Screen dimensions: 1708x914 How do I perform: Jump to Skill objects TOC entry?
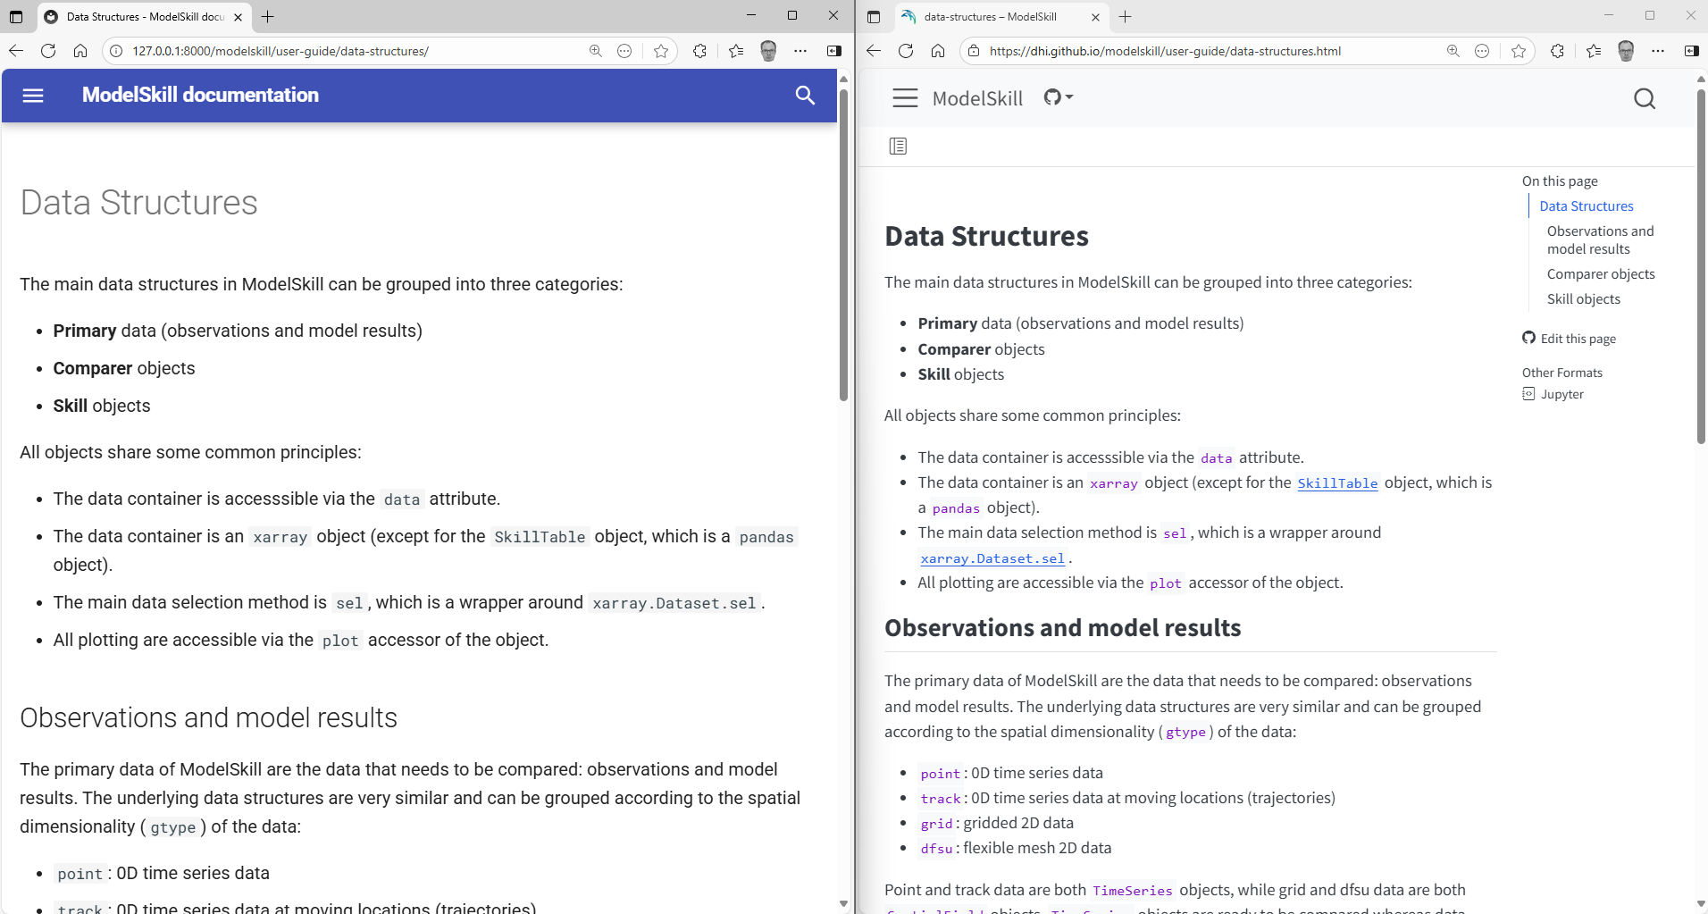(1583, 299)
